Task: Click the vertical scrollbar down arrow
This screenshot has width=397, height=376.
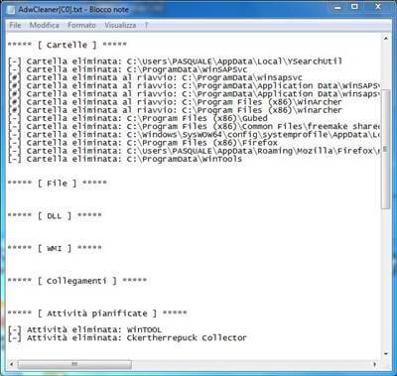Action: pos(385,353)
